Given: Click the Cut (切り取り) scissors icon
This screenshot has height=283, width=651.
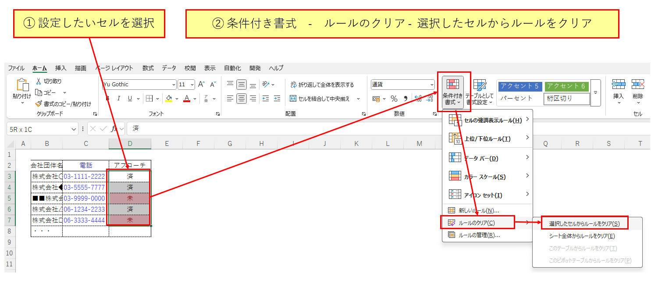Looking at the screenshot, I should pos(38,81).
